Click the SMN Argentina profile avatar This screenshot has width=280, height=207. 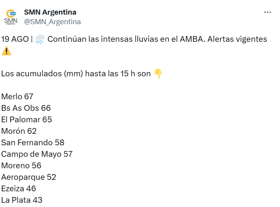[x=11, y=17]
